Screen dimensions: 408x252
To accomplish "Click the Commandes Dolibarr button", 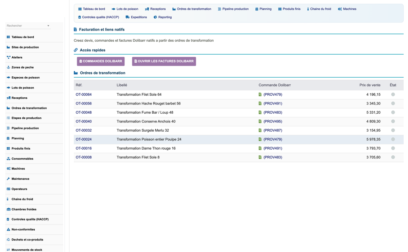I will [101, 61].
